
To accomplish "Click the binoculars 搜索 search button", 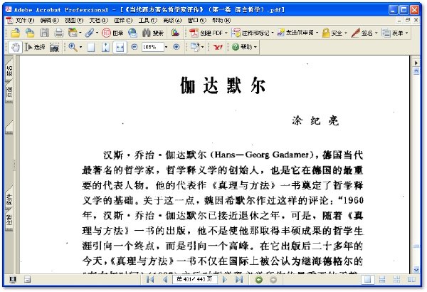I will coord(152,33).
